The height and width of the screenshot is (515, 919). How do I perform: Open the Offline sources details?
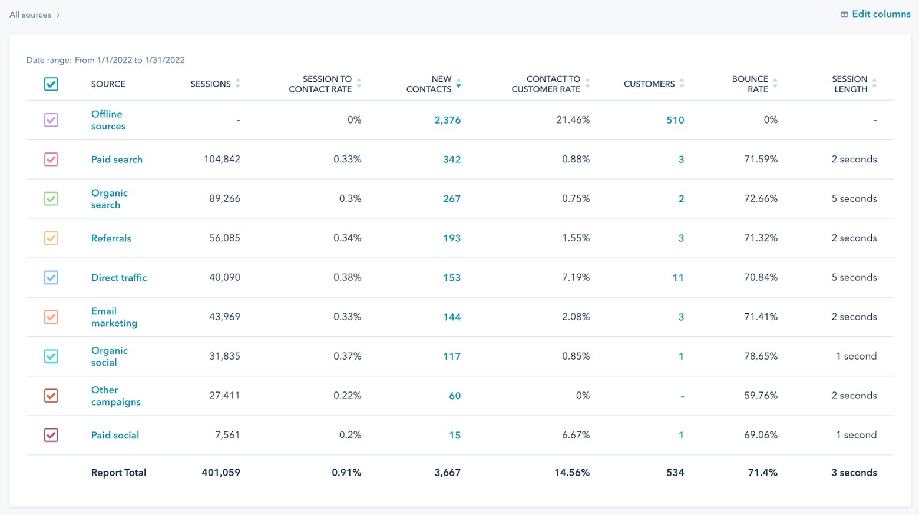coord(108,120)
